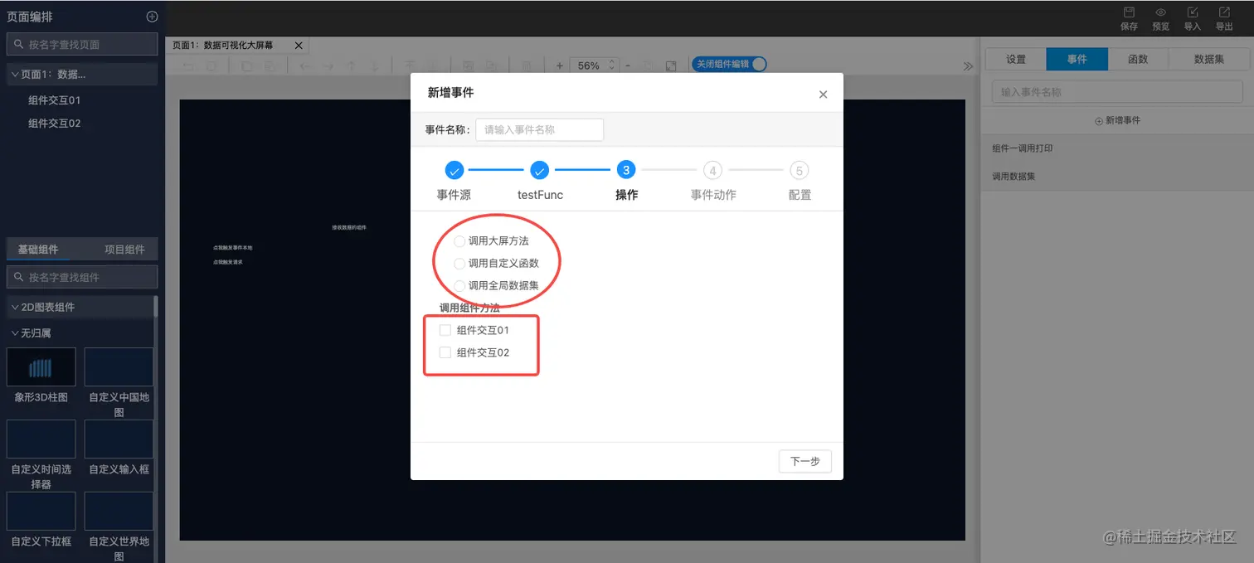Open the 调用数据集 event entry
The image size is (1254, 563).
[1117, 177]
